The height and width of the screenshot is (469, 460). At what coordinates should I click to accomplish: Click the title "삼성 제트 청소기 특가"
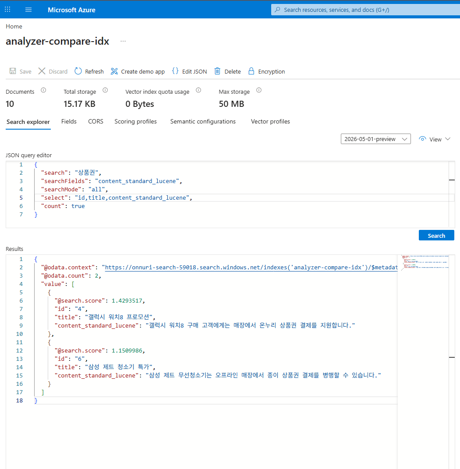[119, 367]
